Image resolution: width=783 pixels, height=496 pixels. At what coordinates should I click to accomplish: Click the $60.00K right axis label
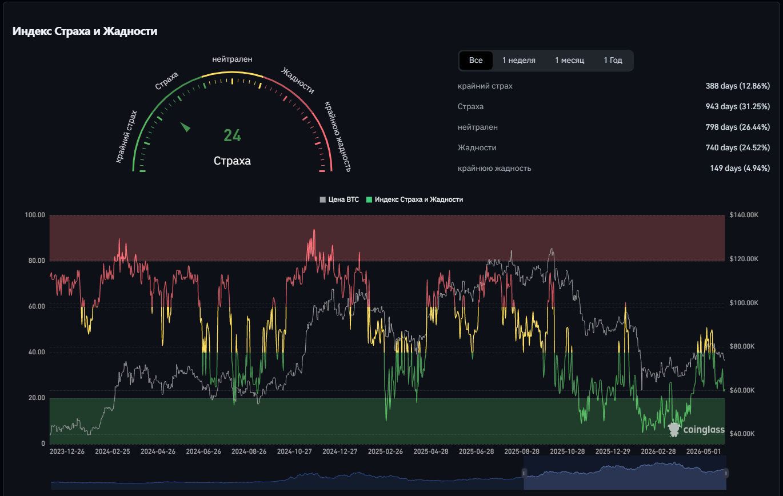(x=742, y=390)
